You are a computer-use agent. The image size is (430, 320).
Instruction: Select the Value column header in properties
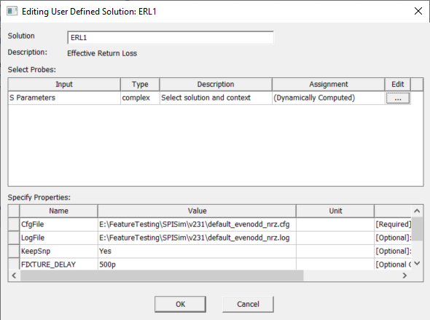coord(197,211)
